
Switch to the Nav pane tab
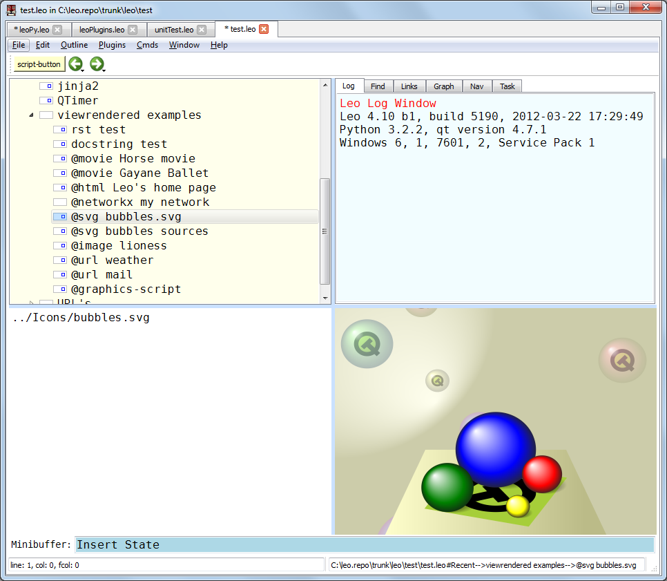coord(477,86)
